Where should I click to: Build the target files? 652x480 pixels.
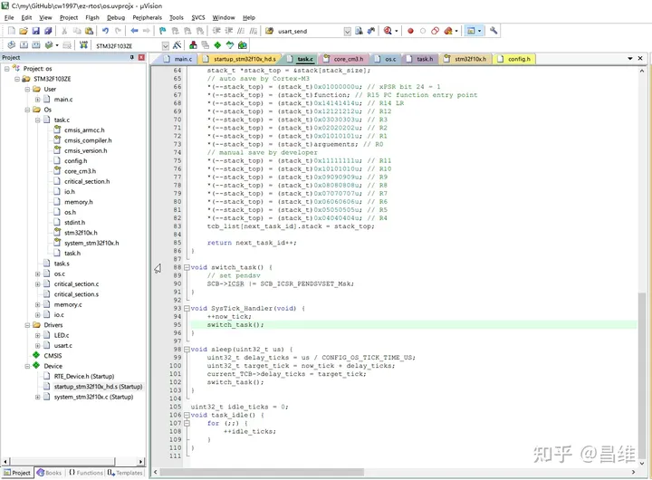click(x=24, y=45)
